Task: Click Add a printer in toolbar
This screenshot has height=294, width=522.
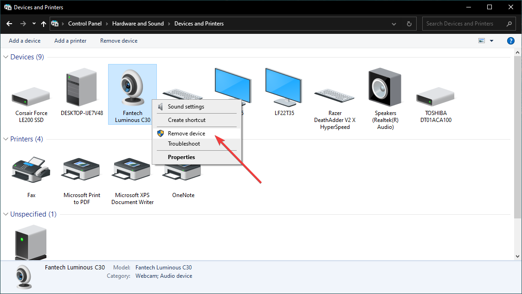Action: 70,41
